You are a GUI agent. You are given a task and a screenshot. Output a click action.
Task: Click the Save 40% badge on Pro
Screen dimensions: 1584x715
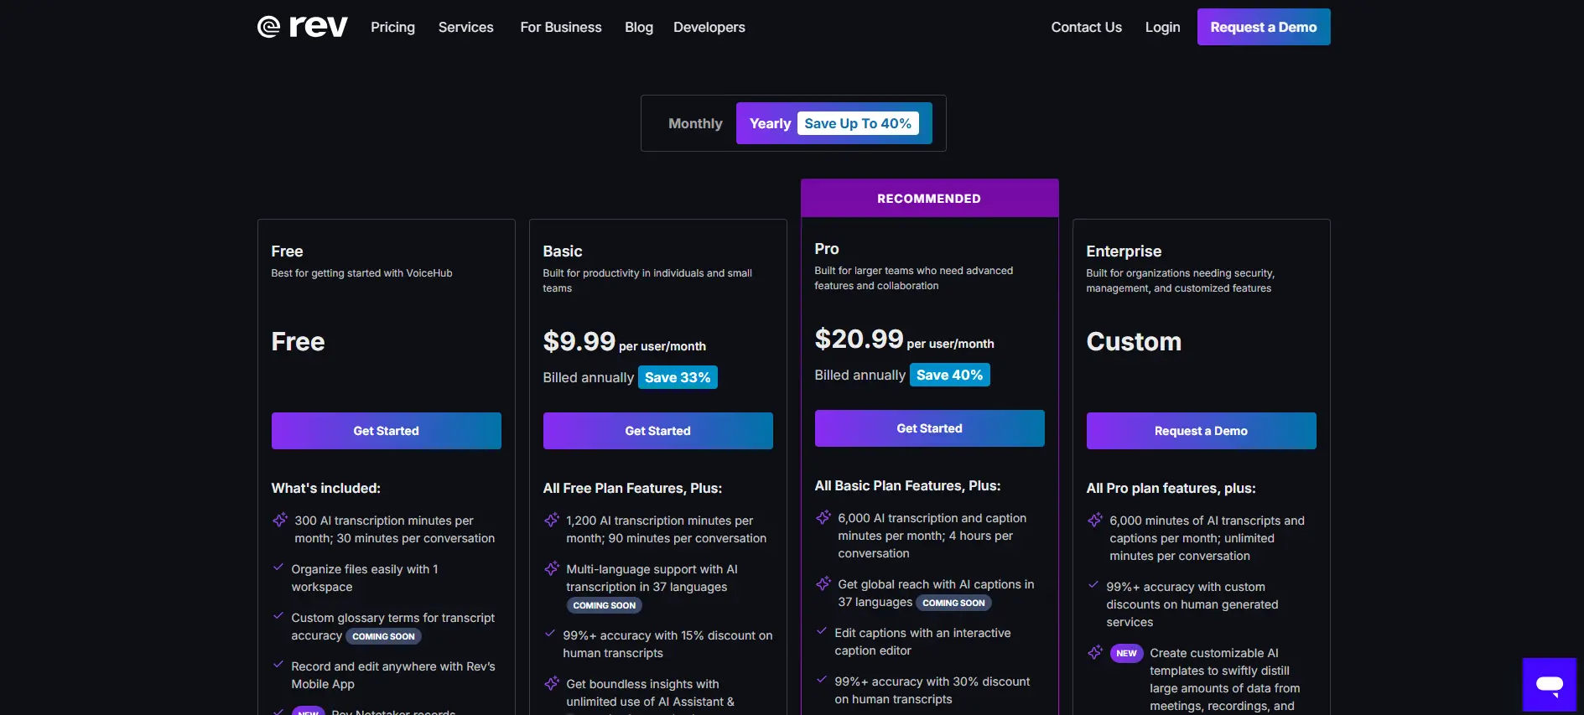(x=949, y=375)
